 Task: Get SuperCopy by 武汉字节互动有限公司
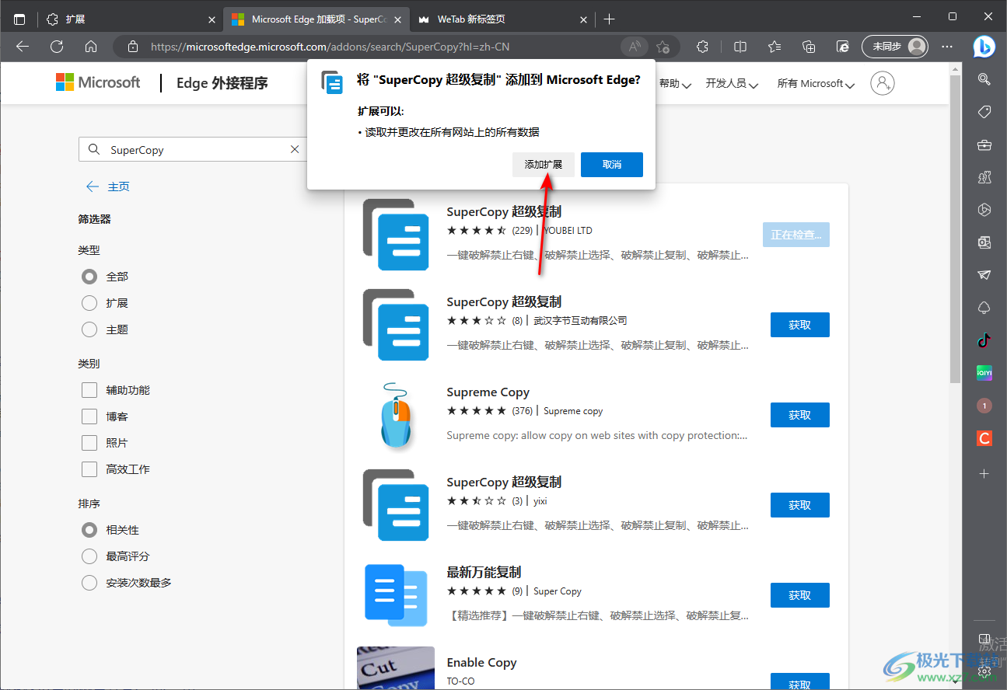pyautogui.click(x=800, y=325)
